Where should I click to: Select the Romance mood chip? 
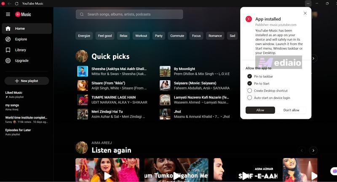[215, 36]
